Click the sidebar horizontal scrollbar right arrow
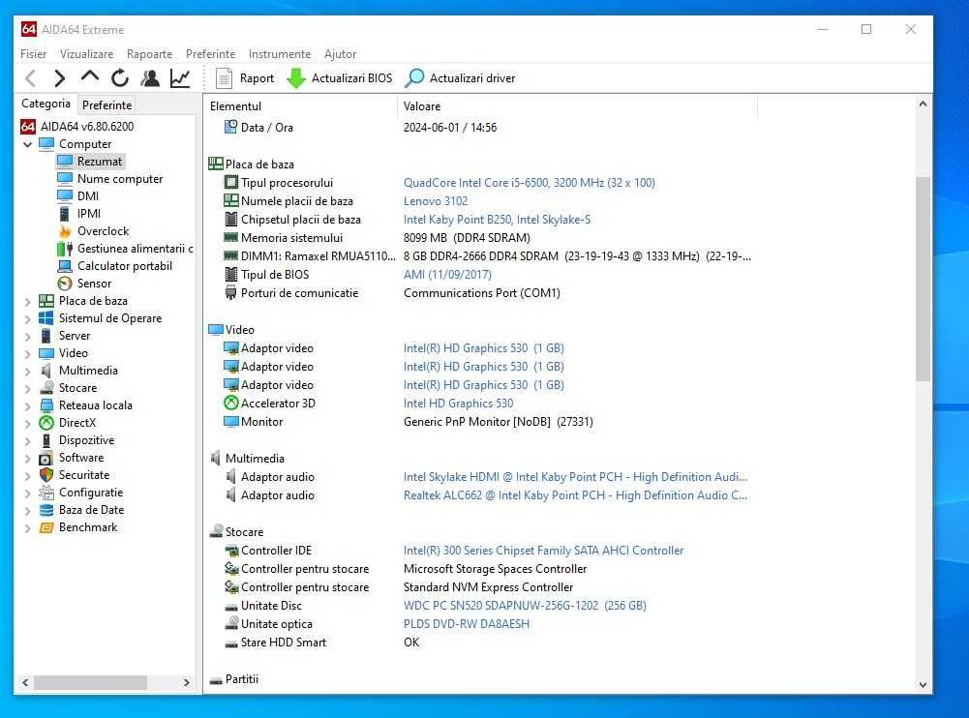 pos(187,683)
